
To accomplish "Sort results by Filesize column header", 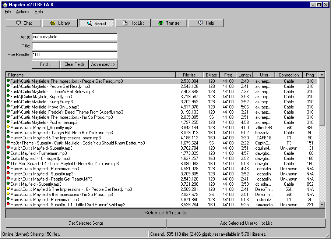I will coord(189,75).
